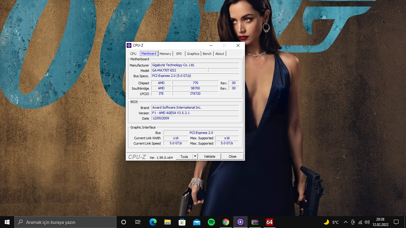Image resolution: width=406 pixels, height=228 pixels.
Task: Click the Max. Supported link width x16
Action: [227, 138]
